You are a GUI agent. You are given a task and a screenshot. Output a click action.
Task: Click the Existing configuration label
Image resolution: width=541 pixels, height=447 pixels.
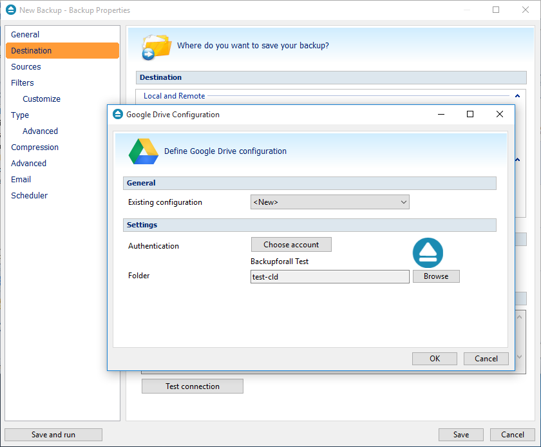[x=165, y=202]
